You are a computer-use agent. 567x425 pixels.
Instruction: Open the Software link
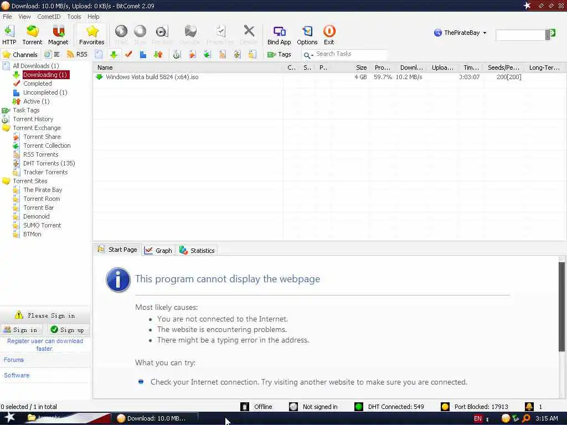tap(17, 375)
